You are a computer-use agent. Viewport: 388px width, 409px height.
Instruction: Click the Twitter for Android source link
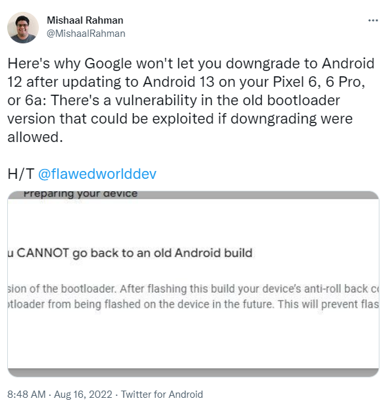pos(162,394)
